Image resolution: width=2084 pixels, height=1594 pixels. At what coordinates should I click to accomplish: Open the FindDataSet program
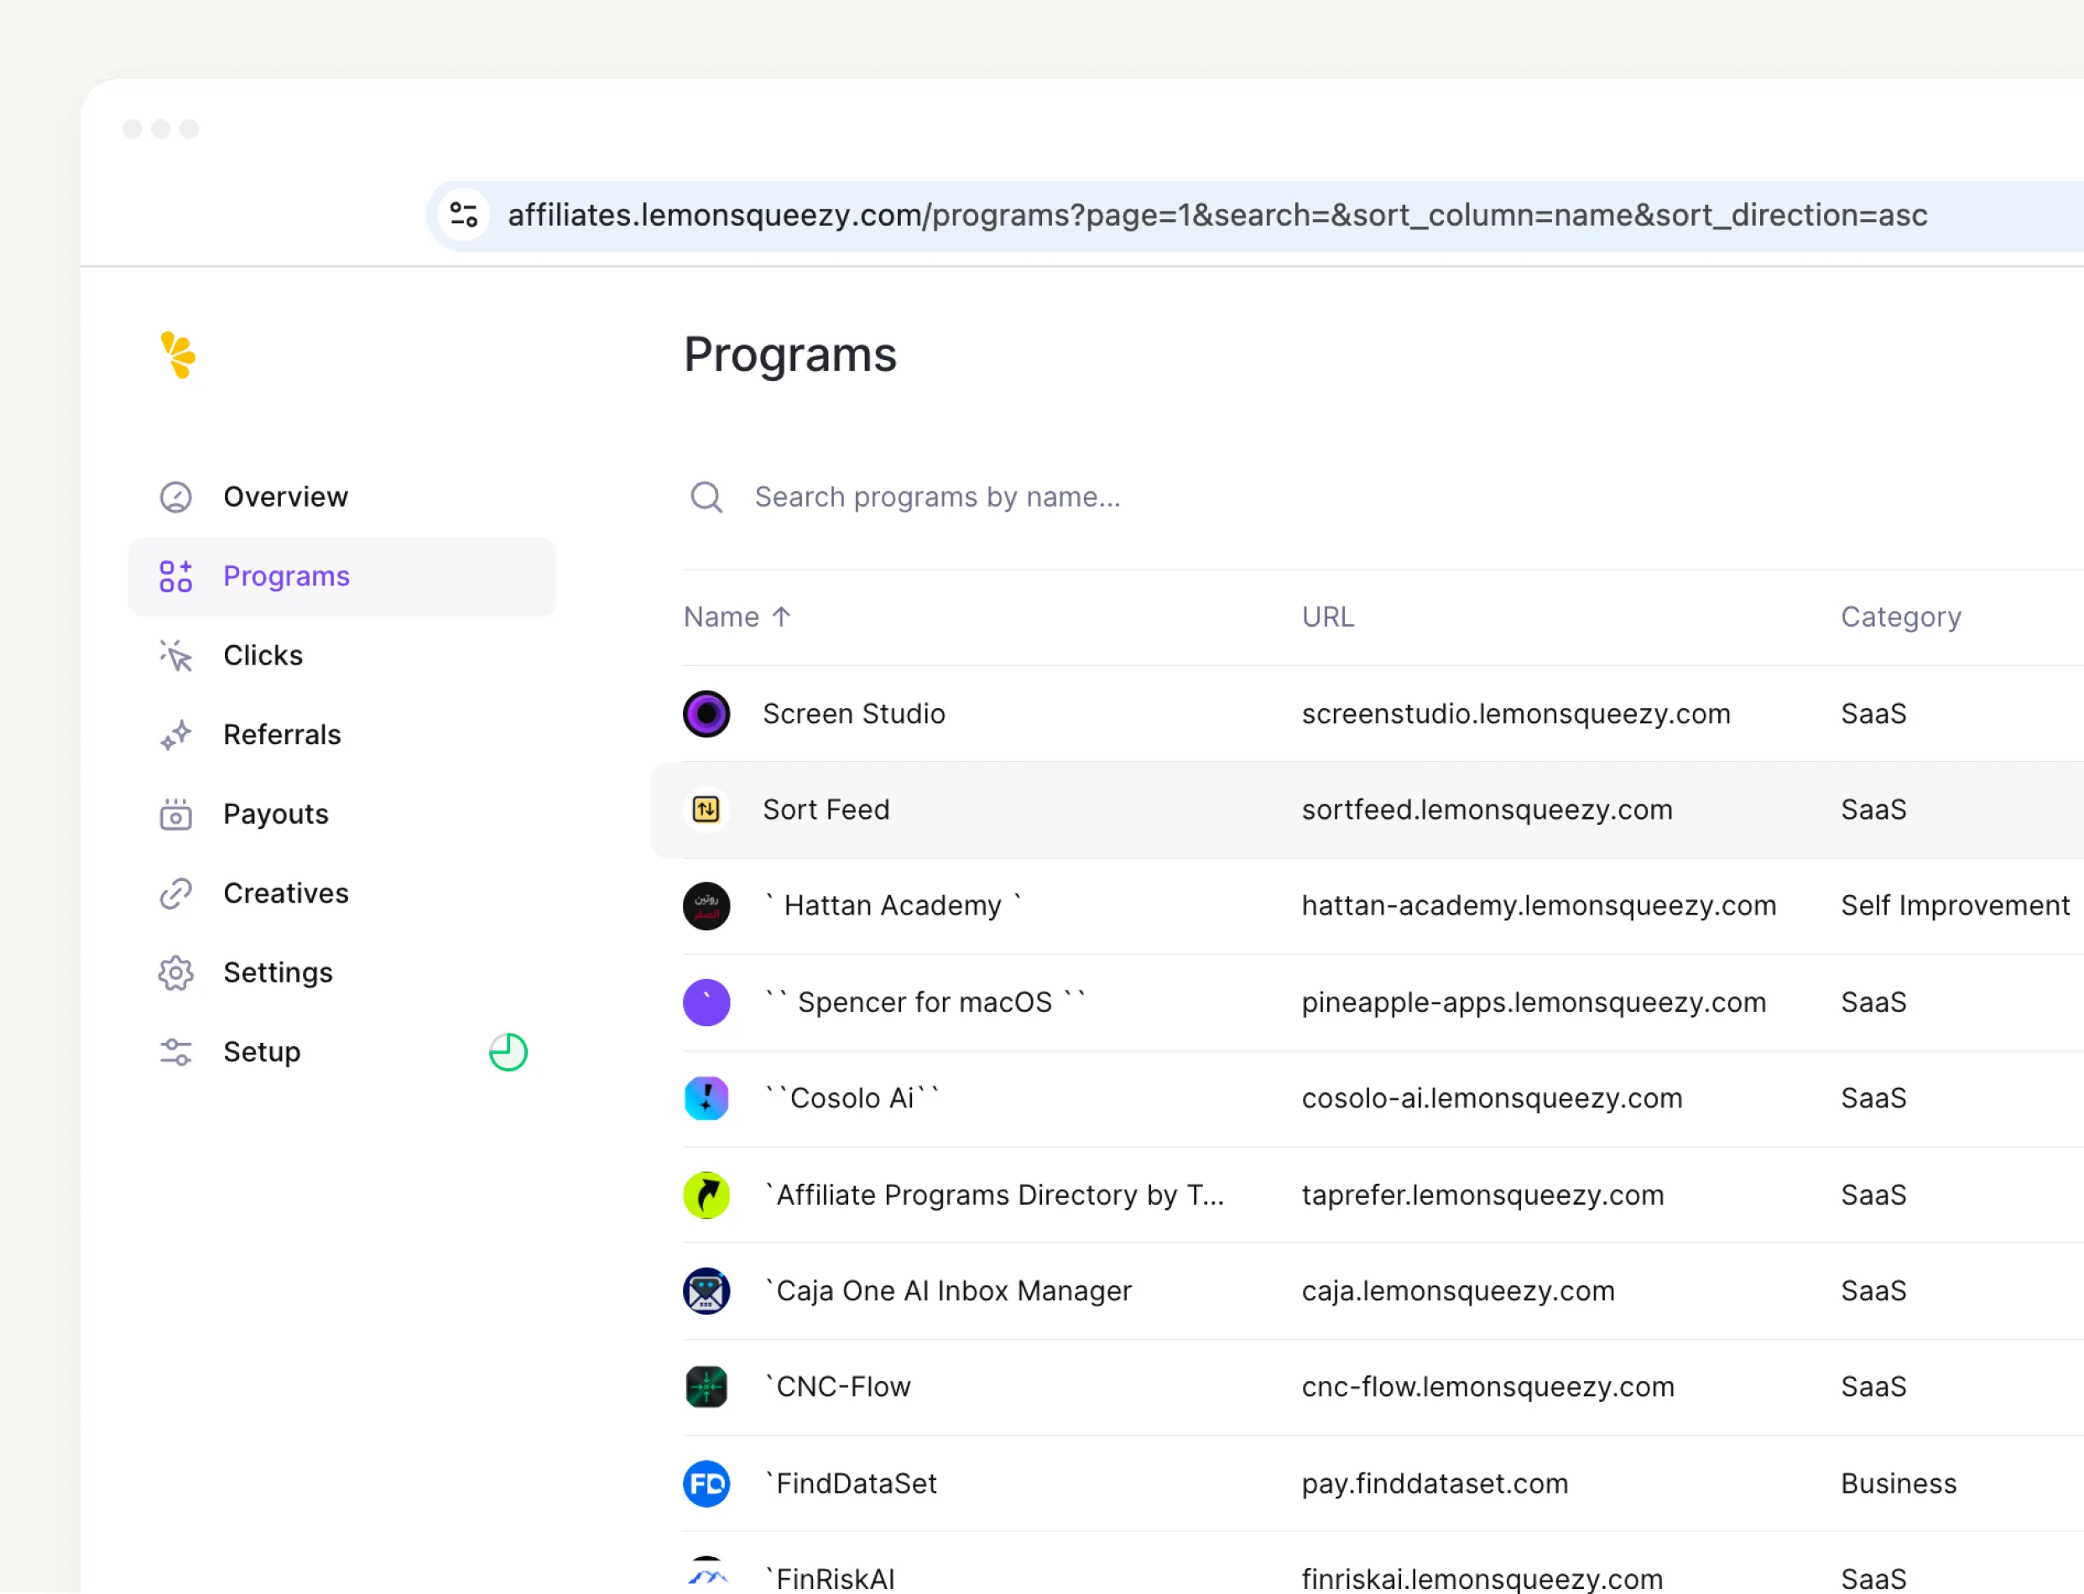point(851,1483)
